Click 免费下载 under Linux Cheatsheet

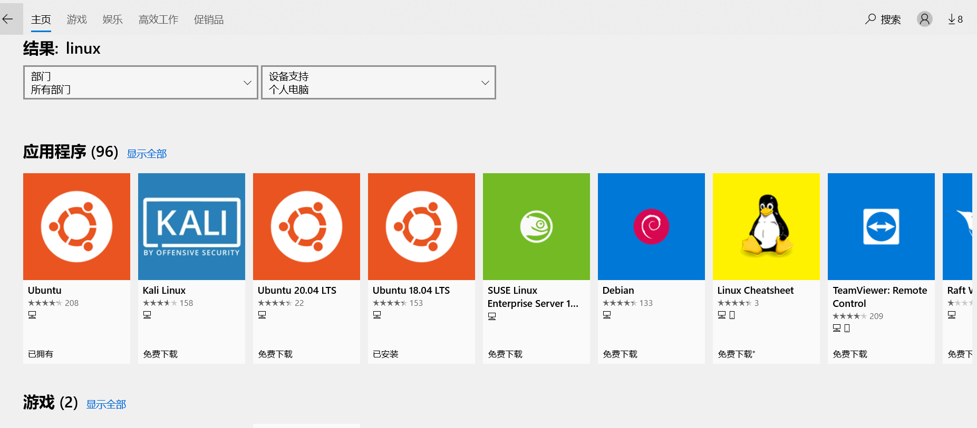tap(736, 354)
